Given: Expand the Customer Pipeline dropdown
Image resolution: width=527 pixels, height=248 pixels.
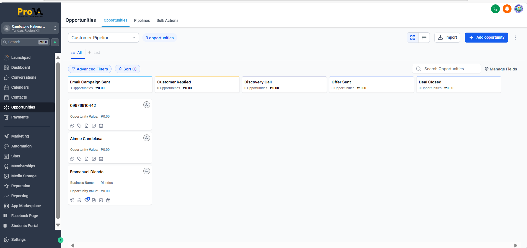Looking at the screenshot, I should pyautogui.click(x=103, y=38).
